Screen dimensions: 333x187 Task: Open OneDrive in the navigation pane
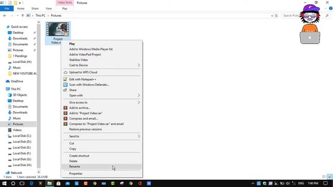pos(17,81)
